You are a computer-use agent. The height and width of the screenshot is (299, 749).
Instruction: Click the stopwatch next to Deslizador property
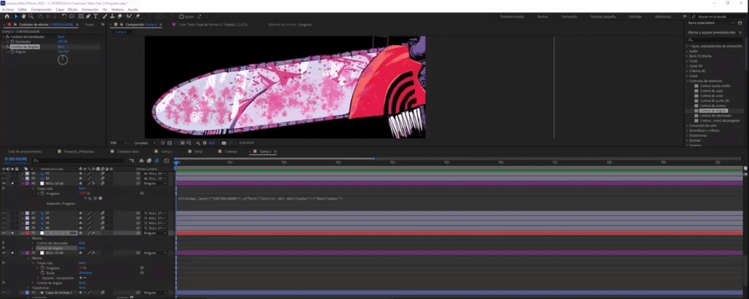tap(13, 42)
